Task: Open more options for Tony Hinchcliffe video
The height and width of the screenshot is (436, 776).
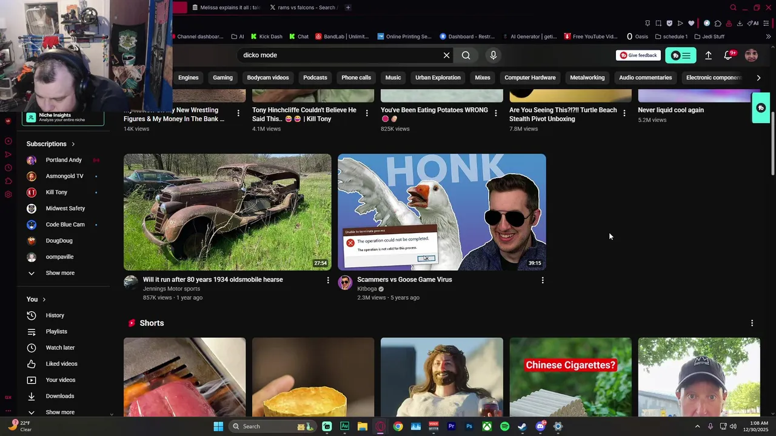Action: (x=367, y=113)
